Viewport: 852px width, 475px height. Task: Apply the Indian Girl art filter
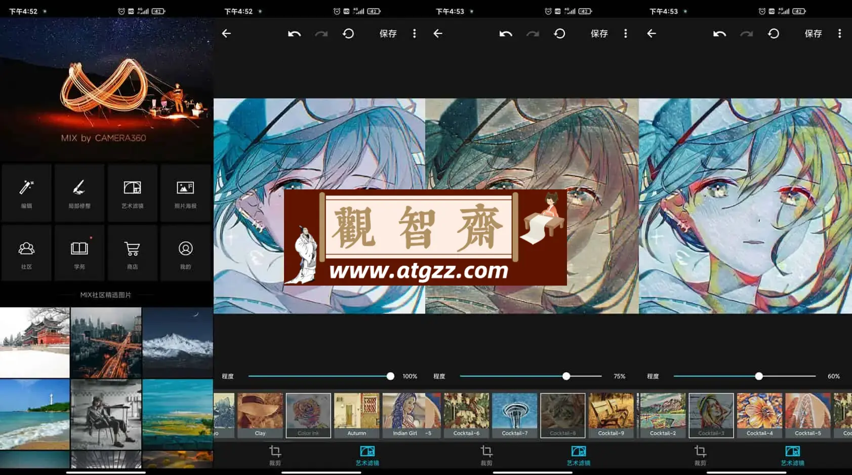coord(404,415)
